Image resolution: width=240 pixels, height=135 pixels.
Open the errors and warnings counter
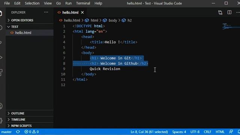(x=31, y=132)
